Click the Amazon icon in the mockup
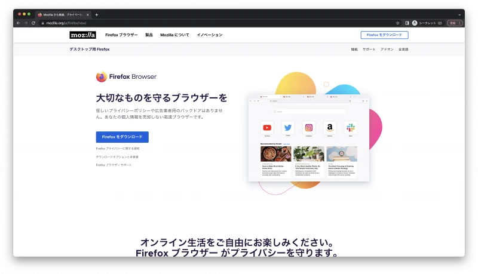This screenshot has width=478, height=274. point(330,128)
